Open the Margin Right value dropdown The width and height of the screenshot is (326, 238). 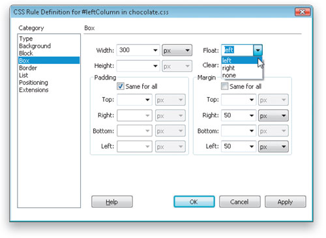252,115
